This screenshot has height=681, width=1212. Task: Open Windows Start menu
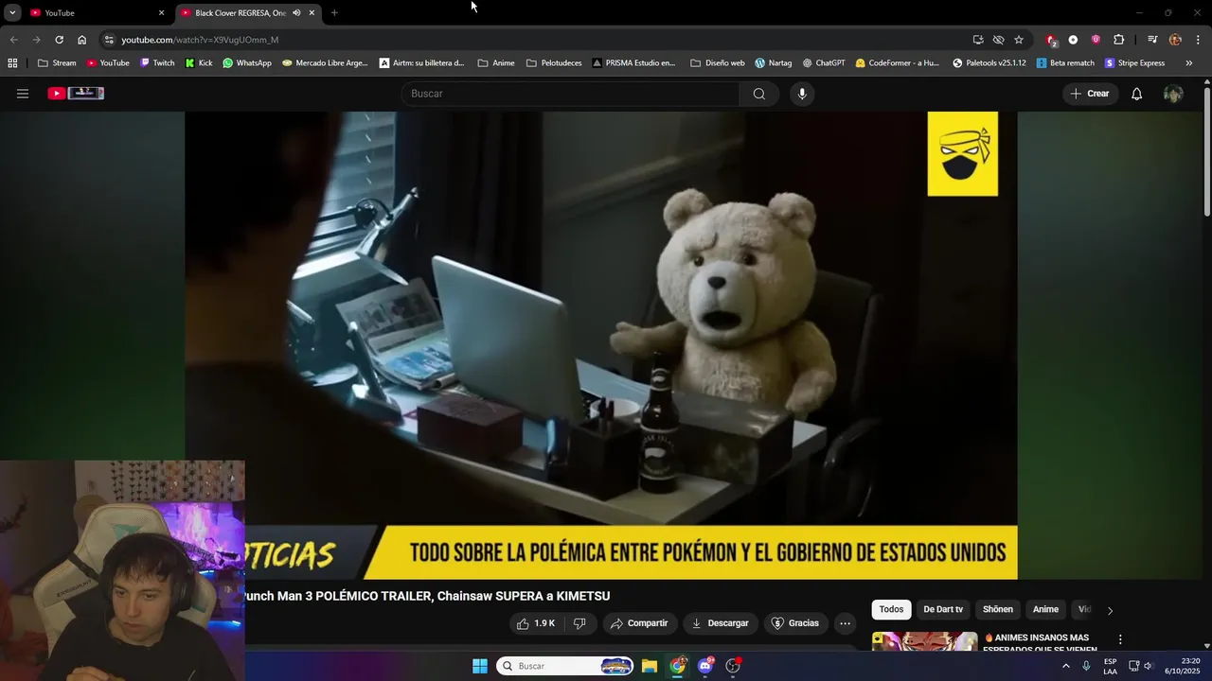point(480,666)
